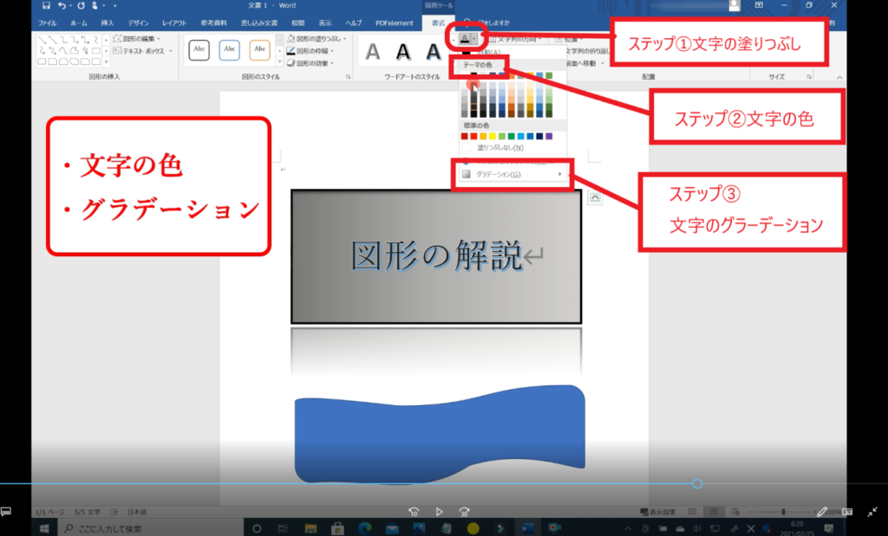Click the rewind 10 seconds icon
Viewport: 888px width, 536px height.
coord(414,512)
